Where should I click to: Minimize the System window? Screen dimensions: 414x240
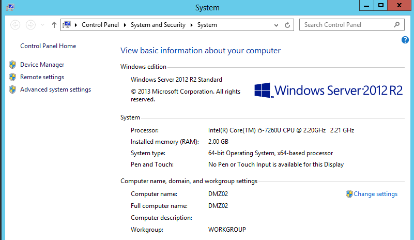pos(366,5)
